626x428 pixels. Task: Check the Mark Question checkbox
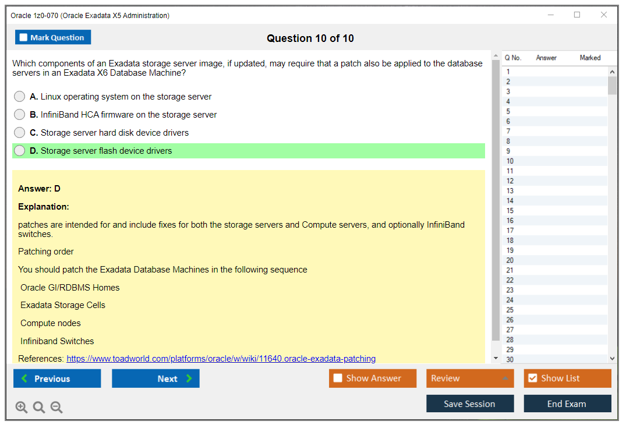tap(24, 38)
